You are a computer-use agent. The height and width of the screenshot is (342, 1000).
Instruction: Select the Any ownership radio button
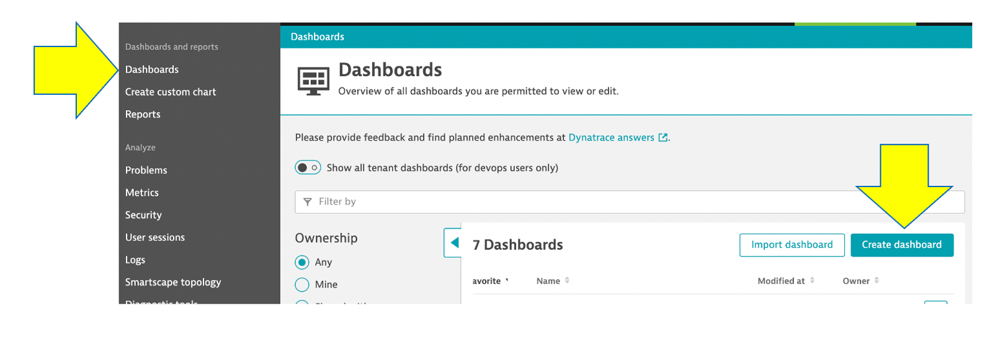click(302, 262)
